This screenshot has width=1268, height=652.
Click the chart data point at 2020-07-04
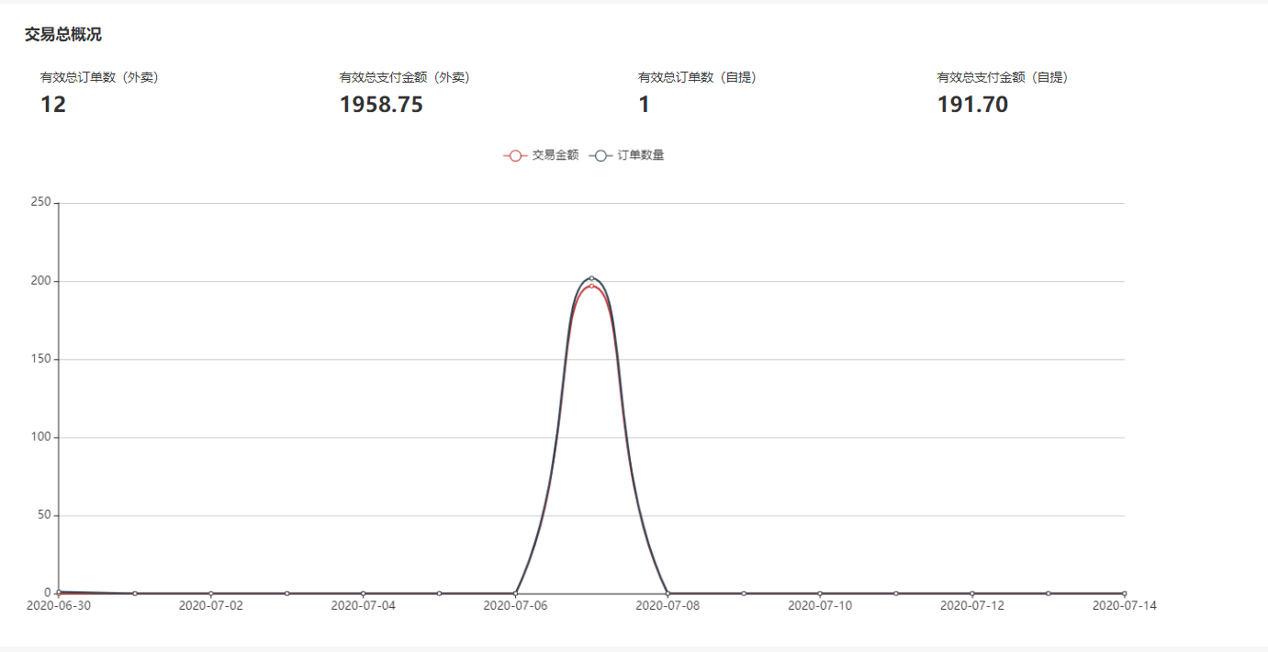(x=363, y=593)
